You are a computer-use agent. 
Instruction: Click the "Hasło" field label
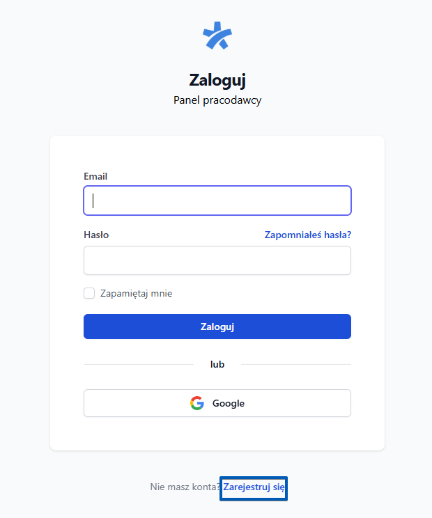click(x=96, y=235)
